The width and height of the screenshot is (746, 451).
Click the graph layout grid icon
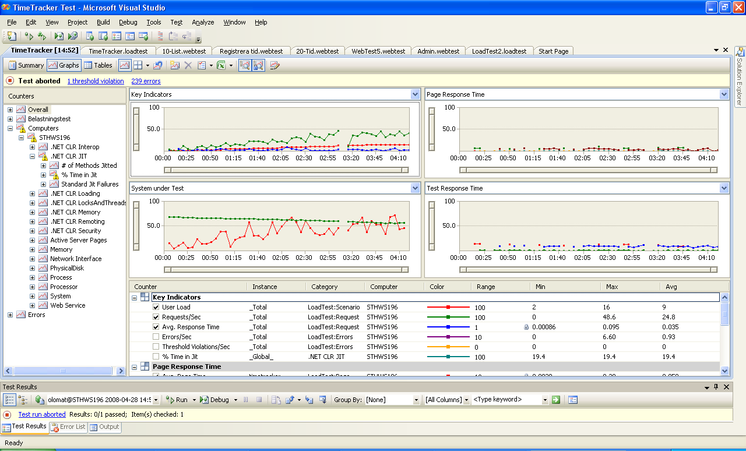coord(138,65)
